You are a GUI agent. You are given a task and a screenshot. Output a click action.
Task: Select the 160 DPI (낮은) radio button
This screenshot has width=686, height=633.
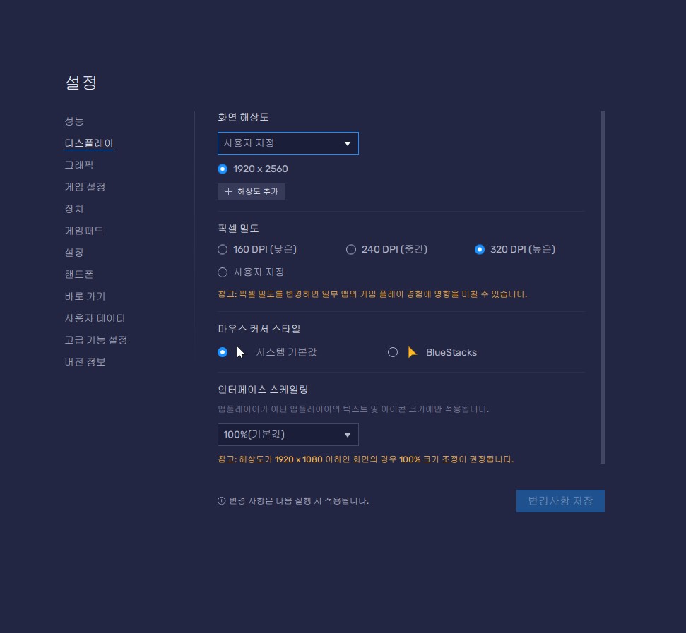pos(223,249)
